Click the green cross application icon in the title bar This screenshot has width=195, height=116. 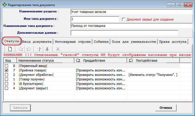click(4, 5)
